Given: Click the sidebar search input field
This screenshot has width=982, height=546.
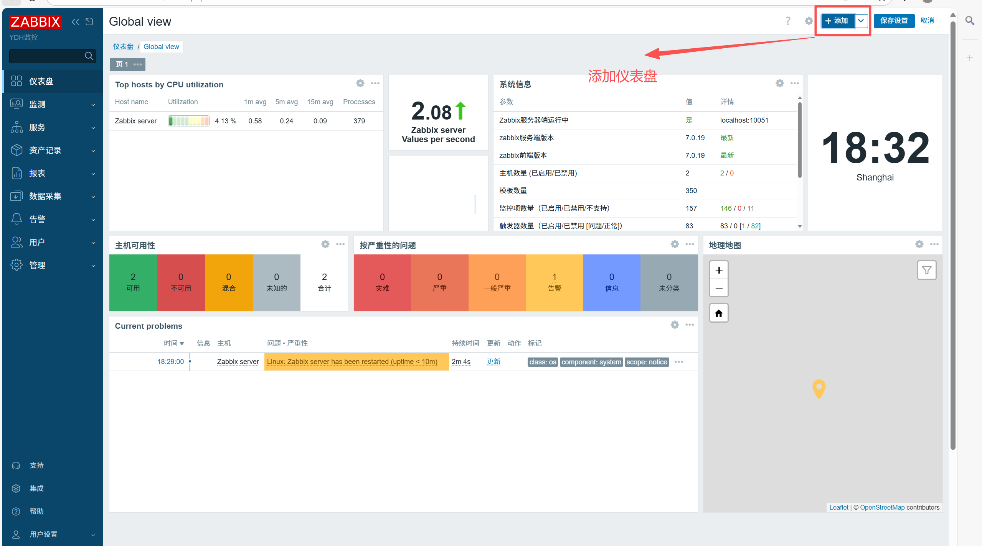Looking at the screenshot, I should point(46,56).
